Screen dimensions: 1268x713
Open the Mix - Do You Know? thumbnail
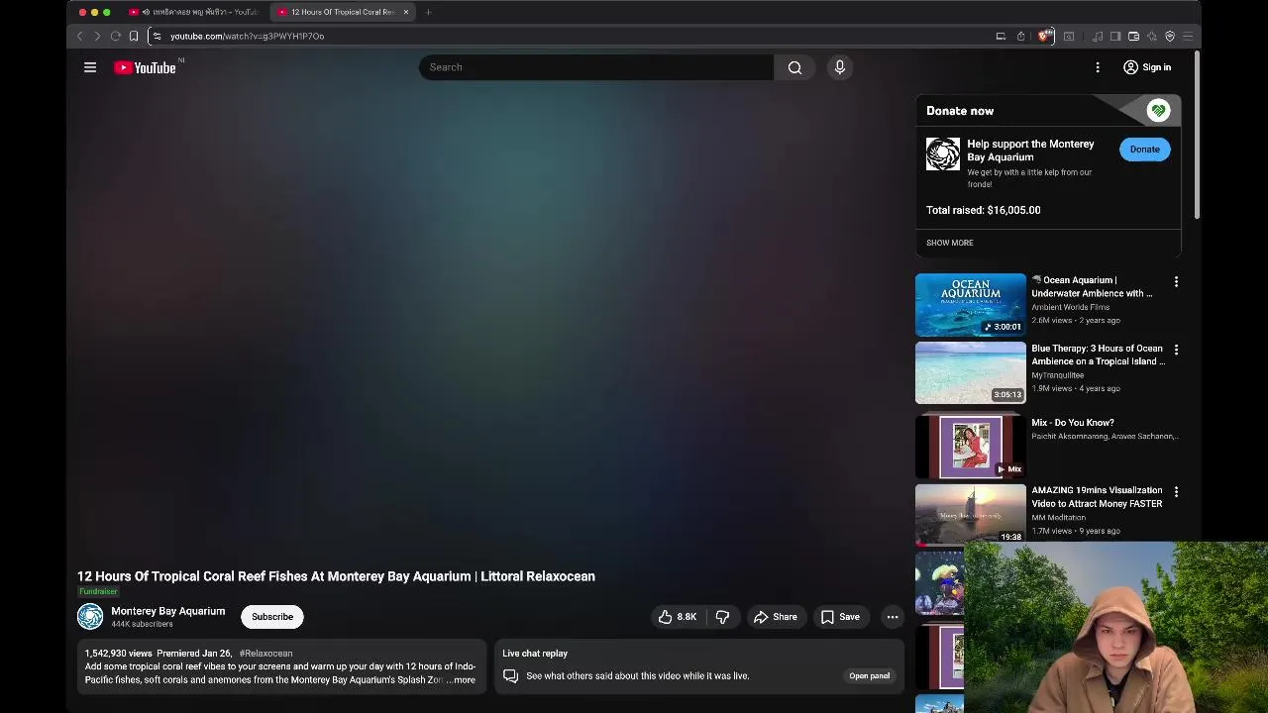coord(971,447)
